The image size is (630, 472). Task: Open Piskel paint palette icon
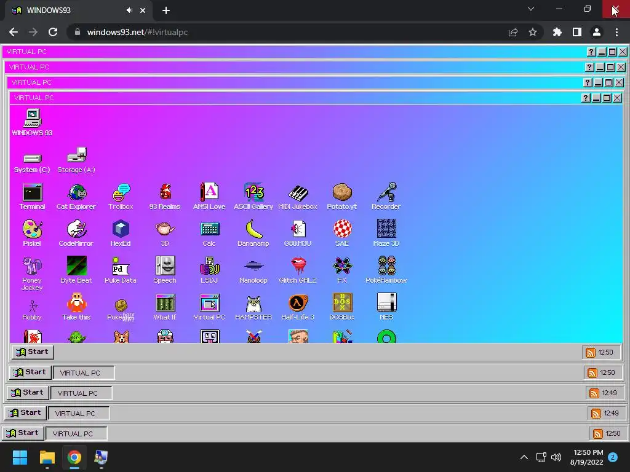click(x=32, y=233)
